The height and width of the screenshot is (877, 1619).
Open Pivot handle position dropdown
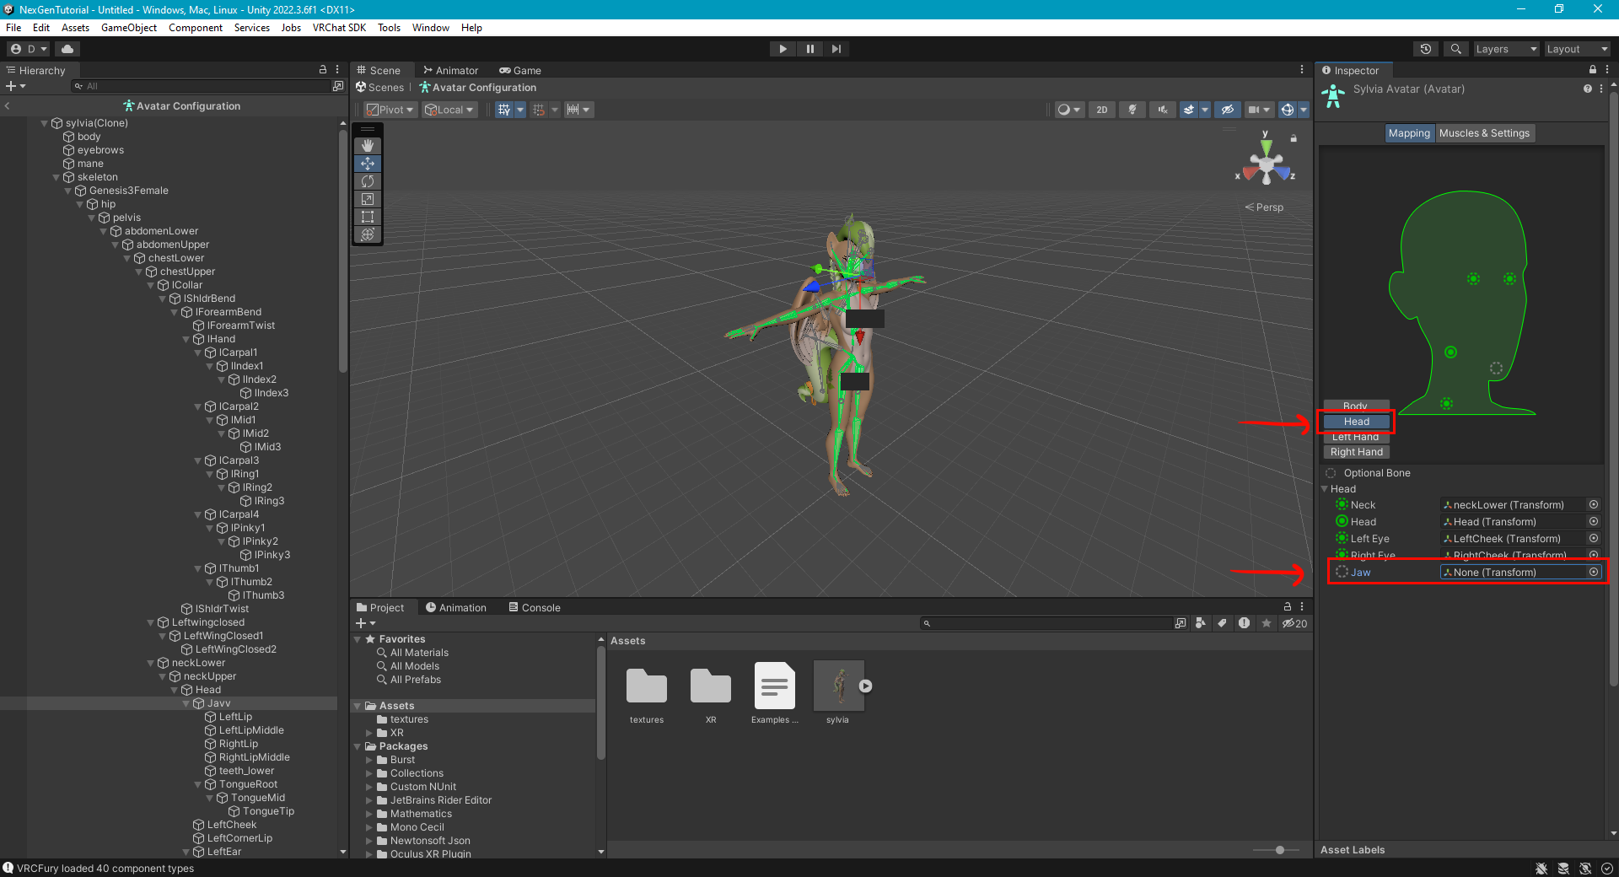(x=390, y=110)
